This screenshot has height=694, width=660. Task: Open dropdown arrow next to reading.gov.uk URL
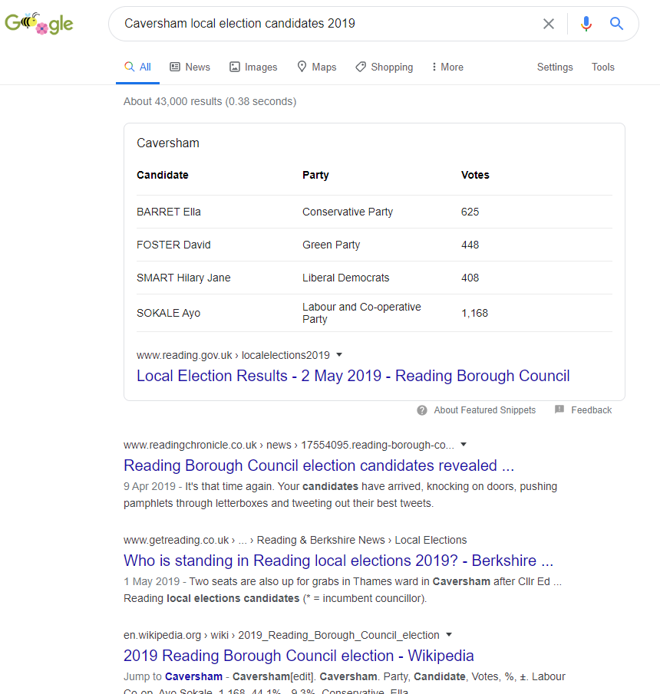(x=339, y=354)
